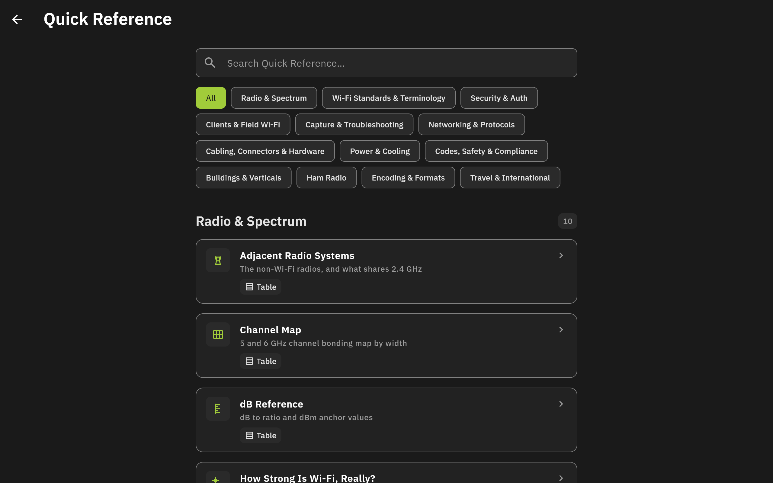
Task: Click 'dB to ratio and dBm' description
Action: tap(306, 417)
